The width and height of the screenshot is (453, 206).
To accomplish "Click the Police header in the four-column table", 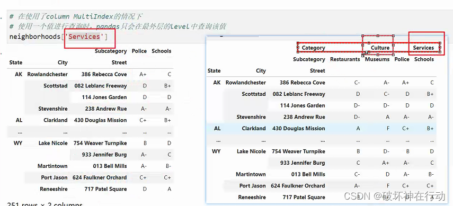I will (x=402, y=59).
